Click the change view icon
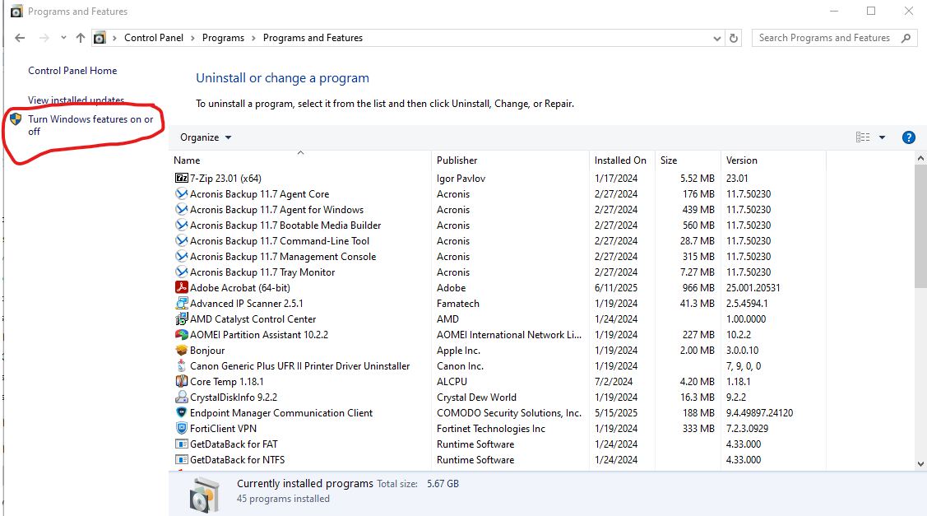This screenshot has width=927, height=516. pyautogui.click(x=863, y=137)
